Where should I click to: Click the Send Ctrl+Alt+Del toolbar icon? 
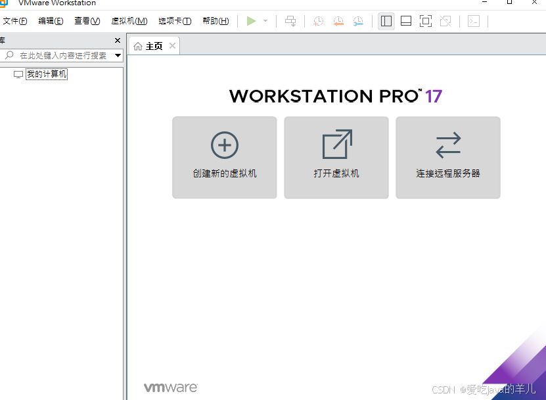(x=290, y=21)
